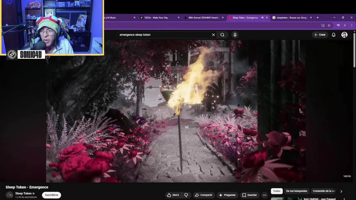Viewport: 356px width, 200px height.
Task: Clear the YouTube search box text
Action: (x=213, y=35)
